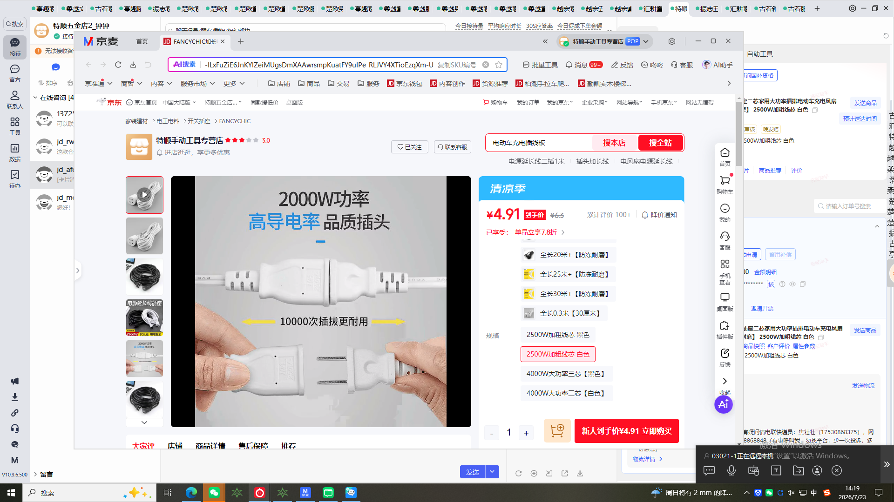Show more thumbnails with the down chevron

click(144, 423)
